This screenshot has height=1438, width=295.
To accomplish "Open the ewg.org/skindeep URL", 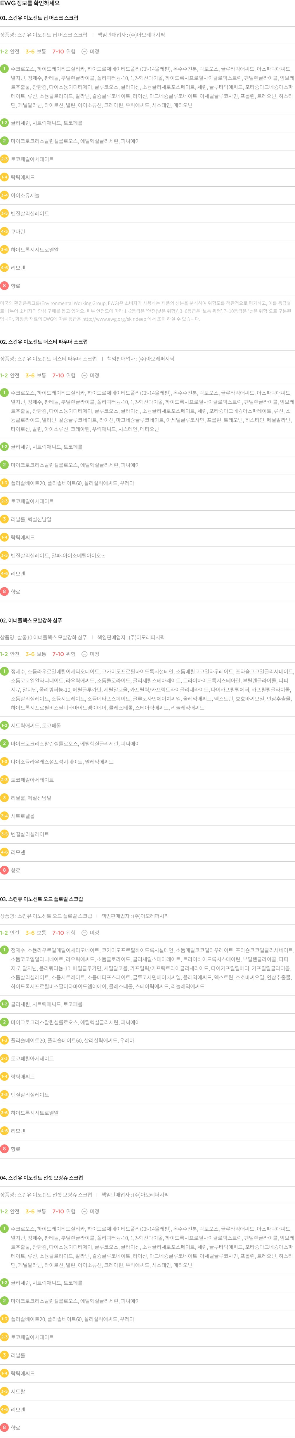I will click(114, 319).
